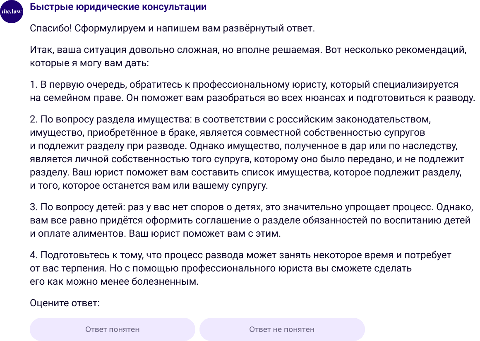Choose the "Ответ не понятен" button
Image resolution: width=480 pixels, height=341 pixels.
point(282,329)
